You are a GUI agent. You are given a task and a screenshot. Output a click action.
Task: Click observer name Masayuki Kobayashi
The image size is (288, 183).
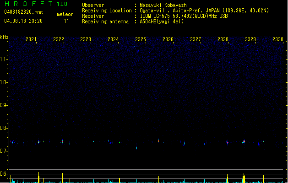click(x=164, y=5)
